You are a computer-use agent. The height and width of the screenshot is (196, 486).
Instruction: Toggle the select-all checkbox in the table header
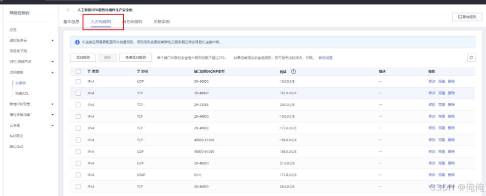click(78, 71)
